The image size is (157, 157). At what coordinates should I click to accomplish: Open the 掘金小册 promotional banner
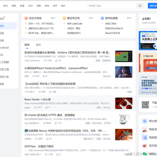pyautogui.click(x=148, y=63)
